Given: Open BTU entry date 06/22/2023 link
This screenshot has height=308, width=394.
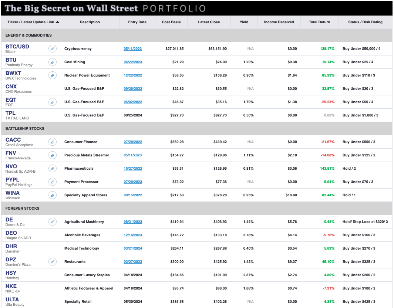Looking at the screenshot, I should tap(133, 62).
